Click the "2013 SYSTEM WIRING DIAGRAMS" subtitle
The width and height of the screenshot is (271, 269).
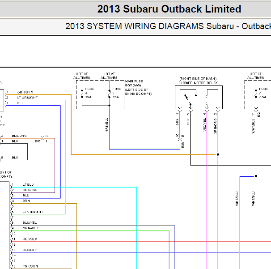coord(135,26)
